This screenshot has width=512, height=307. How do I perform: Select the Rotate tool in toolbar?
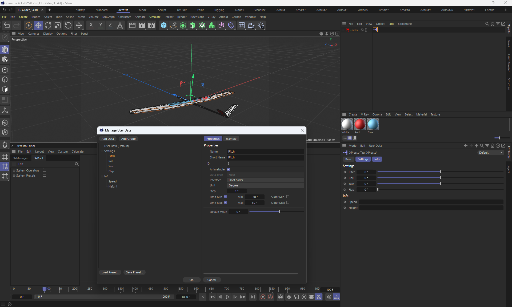tap(48, 25)
